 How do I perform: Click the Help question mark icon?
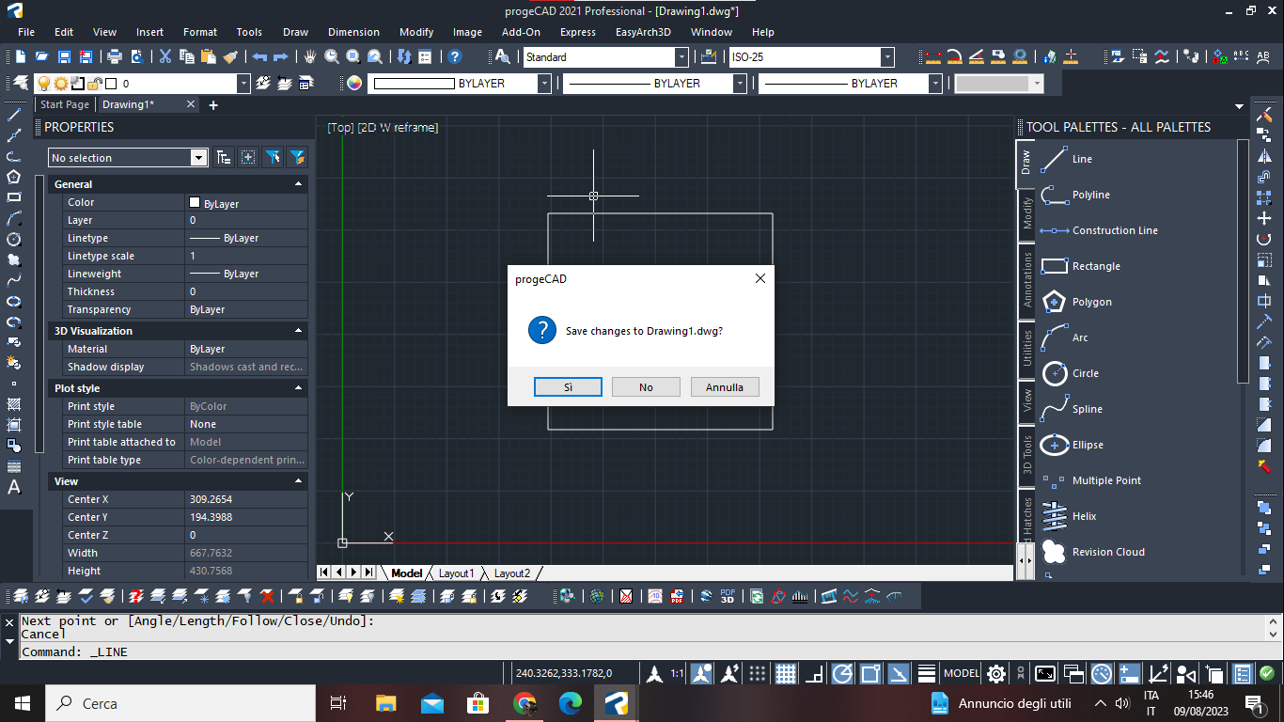coord(455,57)
